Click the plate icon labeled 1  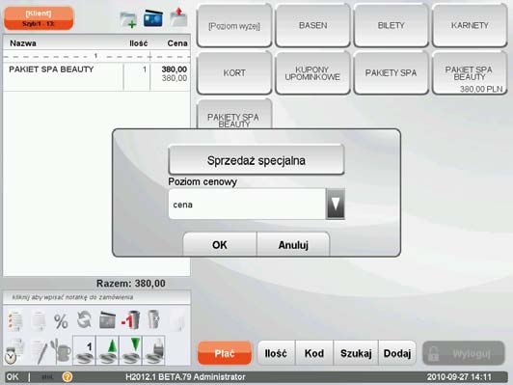pyautogui.click(x=84, y=350)
